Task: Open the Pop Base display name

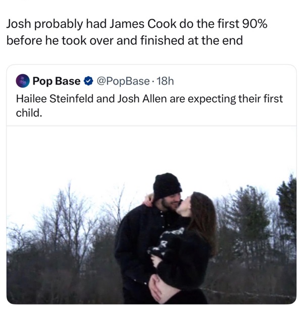Action: coord(56,81)
